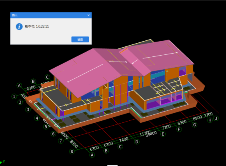Image resolution: width=226 pixels, height=166 pixels.
Task: Click the 提示 dialog title bar
Action: point(51,15)
